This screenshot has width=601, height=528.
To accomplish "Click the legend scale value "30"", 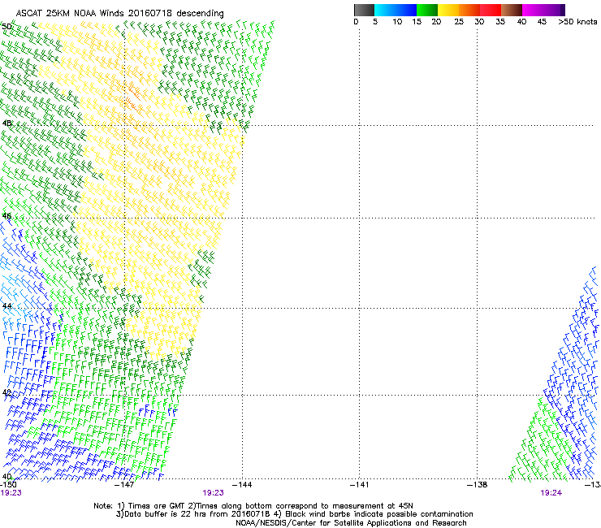I will click(479, 22).
